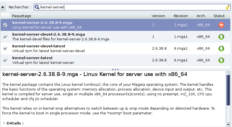The height and width of the screenshot is (127, 232).
Task: Click green install icon for kernel-server-devel-2.6.38.8-9.mga
Action: pyautogui.click(x=221, y=37)
